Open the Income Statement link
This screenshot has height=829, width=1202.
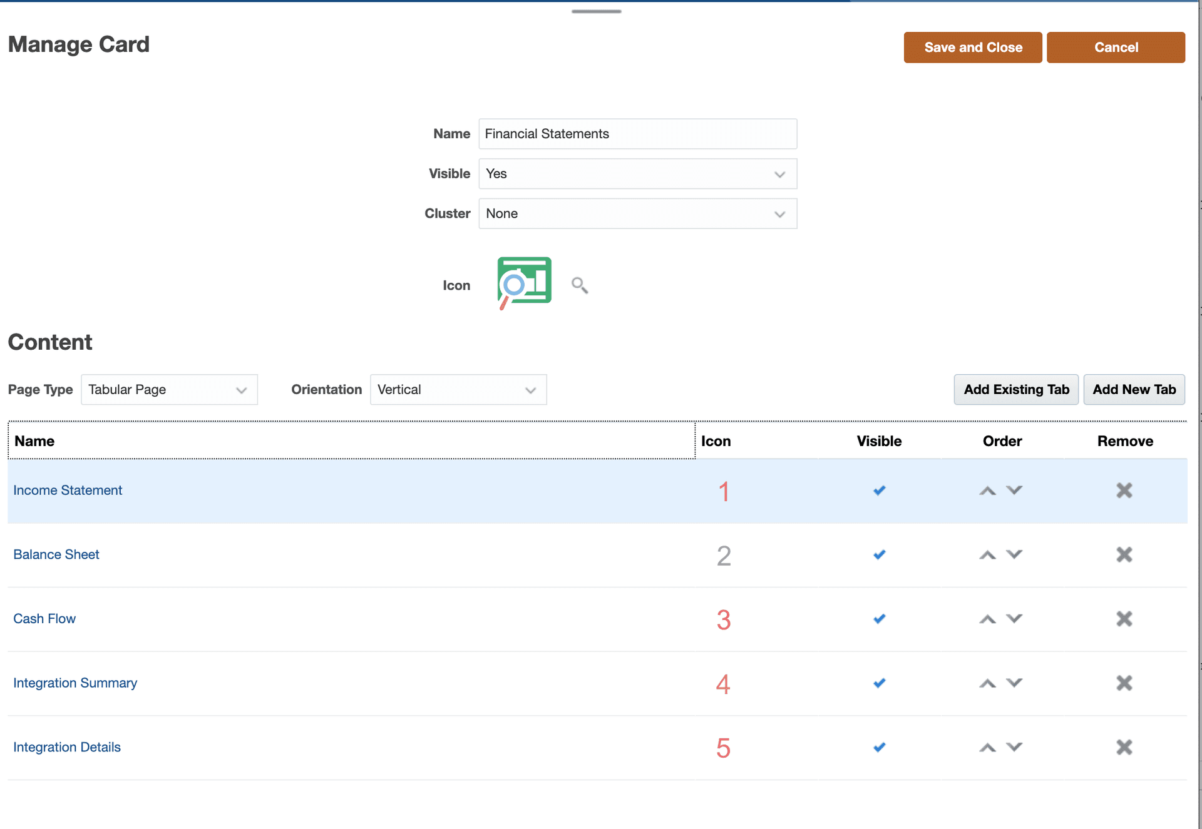[68, 491]
